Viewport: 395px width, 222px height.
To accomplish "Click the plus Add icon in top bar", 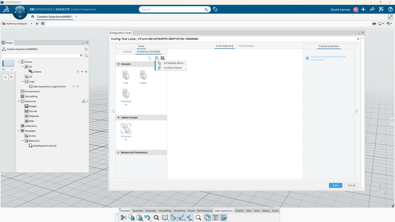I will [363, 9].
